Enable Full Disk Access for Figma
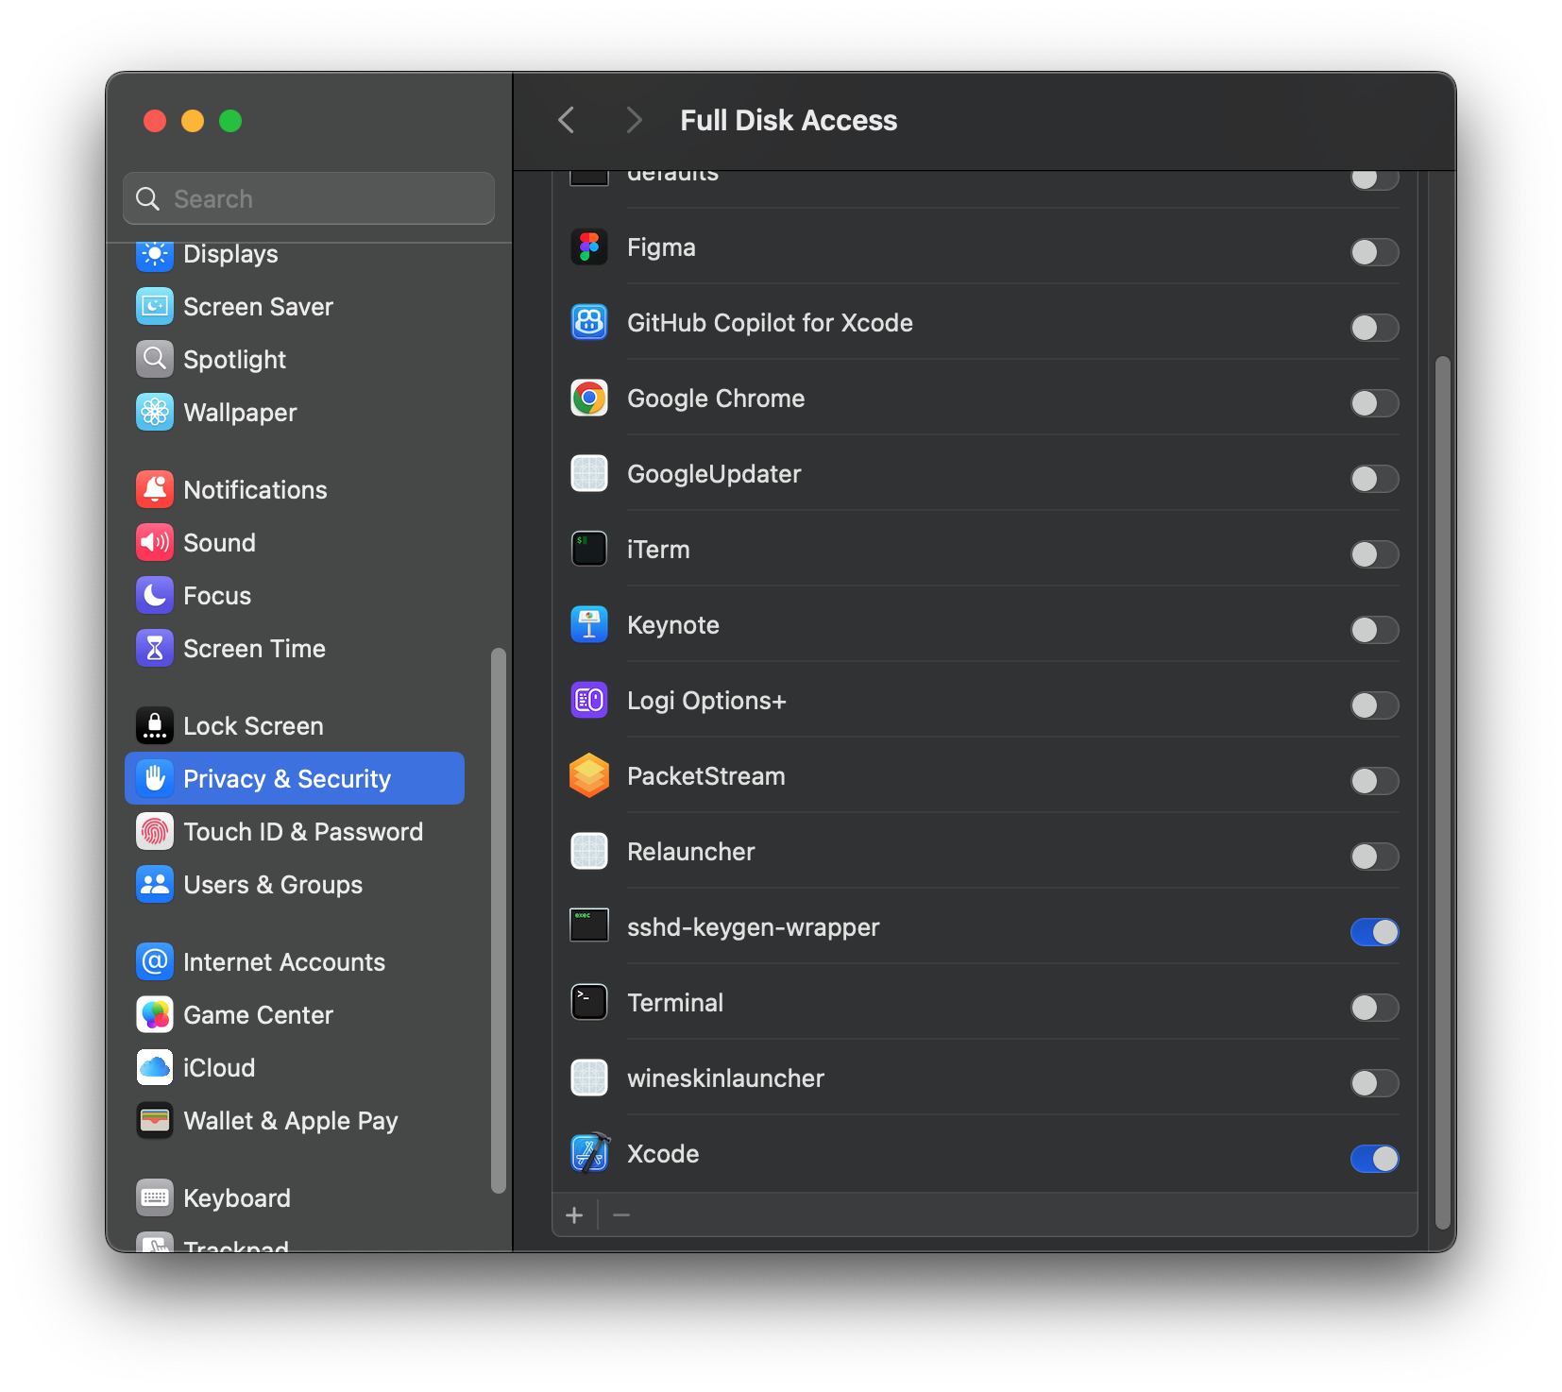 coord(1374,252)
